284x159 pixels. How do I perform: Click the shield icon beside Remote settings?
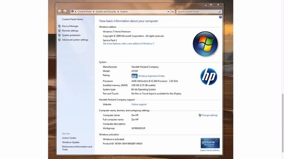(59, 30)
